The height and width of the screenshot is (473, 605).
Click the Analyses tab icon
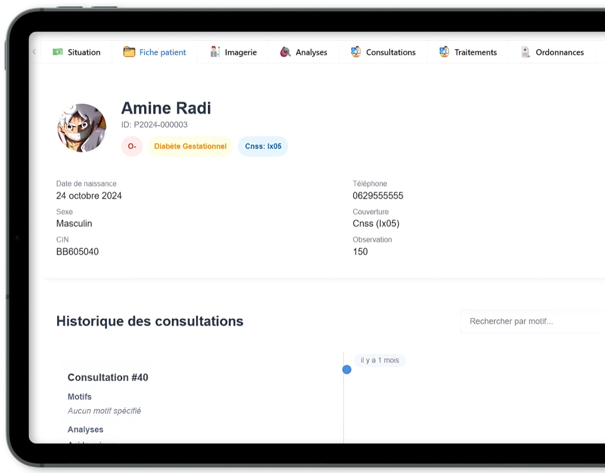[285, 52]
